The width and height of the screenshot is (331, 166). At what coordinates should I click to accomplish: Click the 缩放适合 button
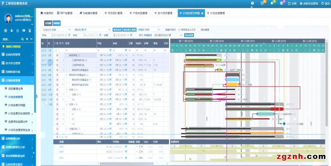pos(118,30)
